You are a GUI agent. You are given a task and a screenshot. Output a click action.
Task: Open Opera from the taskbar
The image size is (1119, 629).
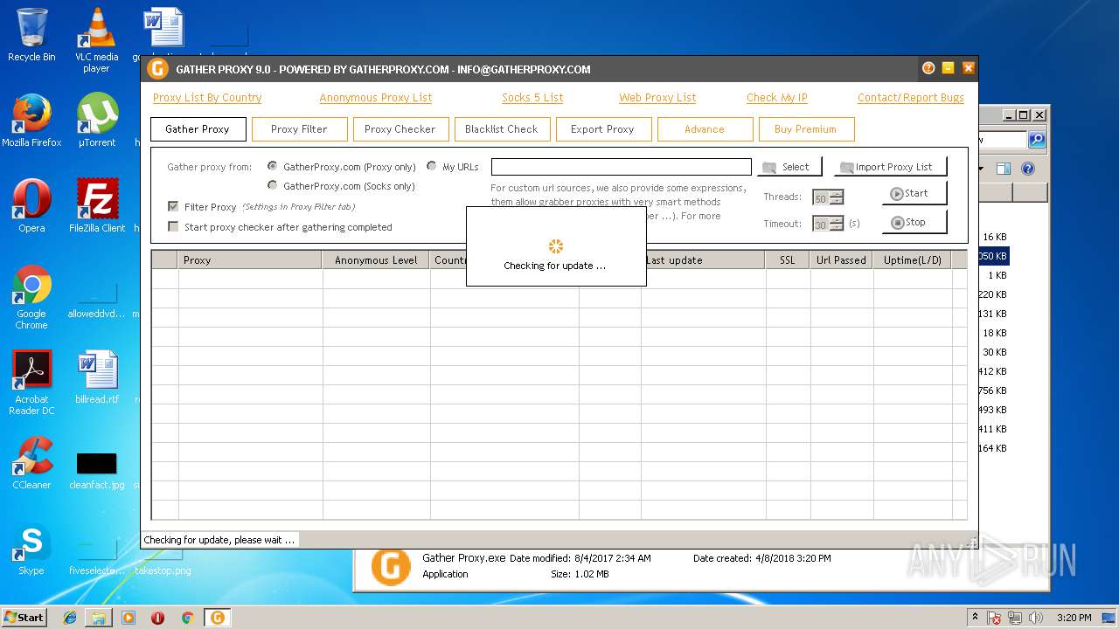pos(158,618)
